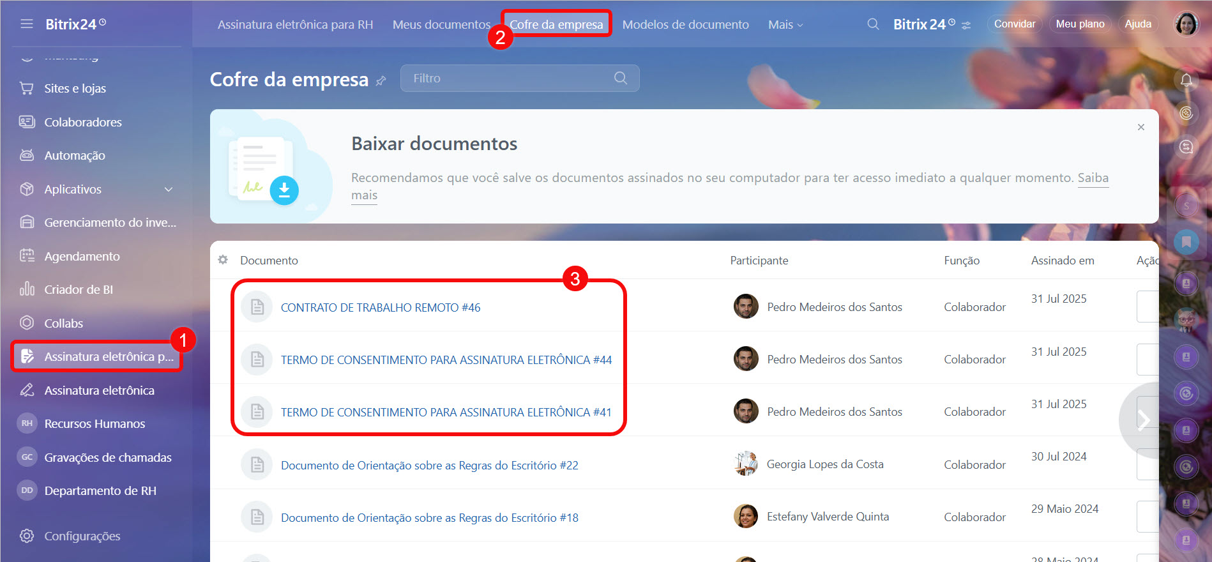Open Georgia Lopes da Costa profile

(825, 464)
